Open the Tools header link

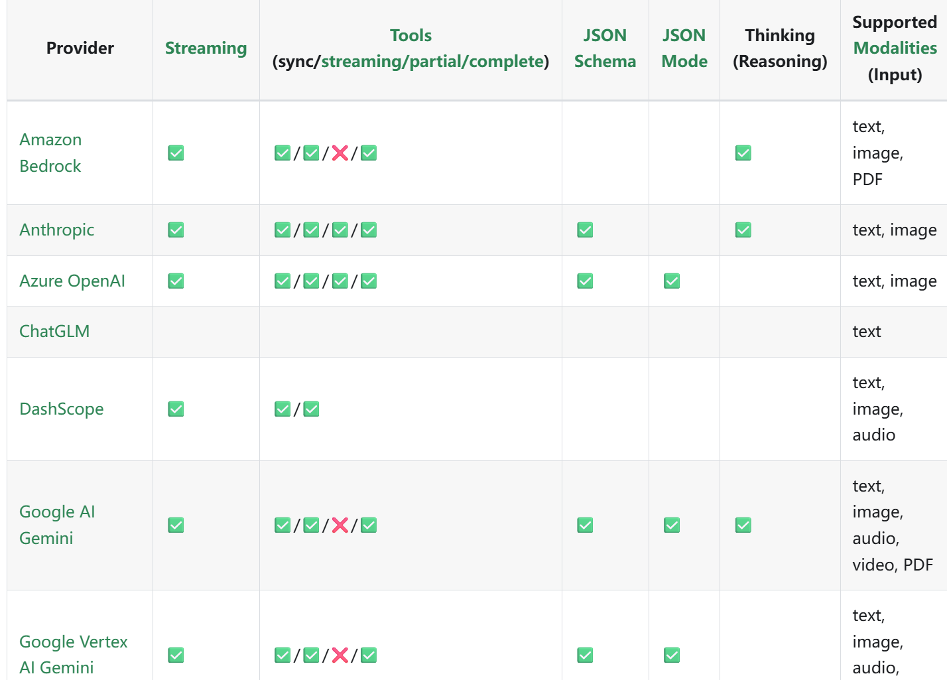point(410,35)
